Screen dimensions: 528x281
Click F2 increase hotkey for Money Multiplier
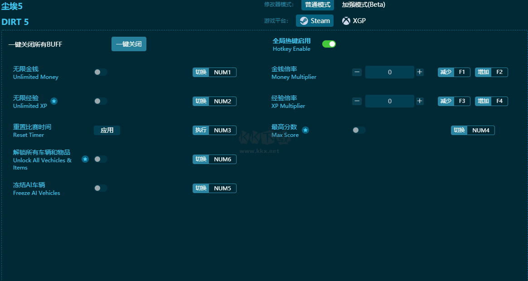pos(491,72)
